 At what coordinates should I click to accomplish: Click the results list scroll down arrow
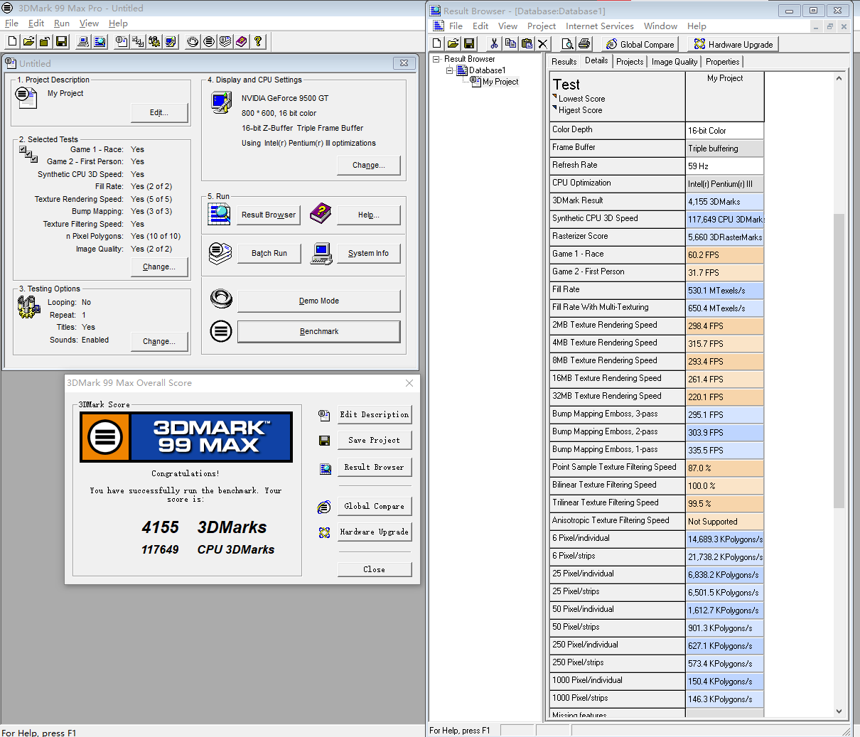coord(839,711)
